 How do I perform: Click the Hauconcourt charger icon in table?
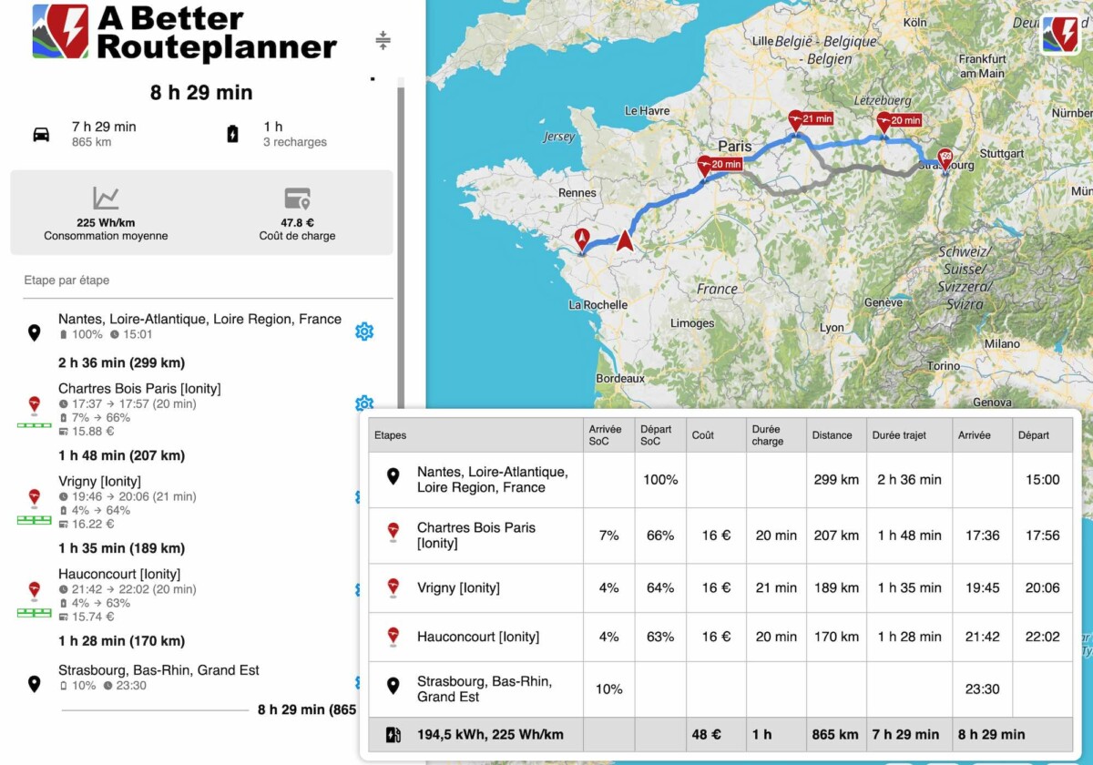coord(393,636)
